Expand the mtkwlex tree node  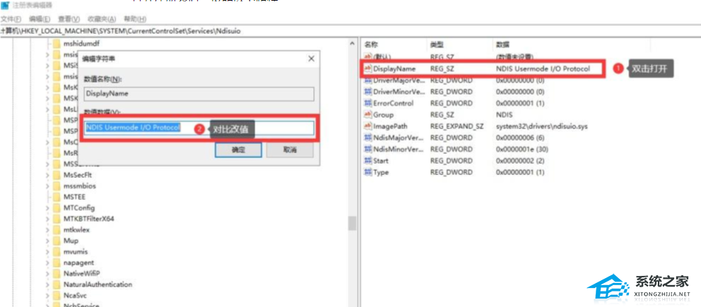(x=47, y=230)
